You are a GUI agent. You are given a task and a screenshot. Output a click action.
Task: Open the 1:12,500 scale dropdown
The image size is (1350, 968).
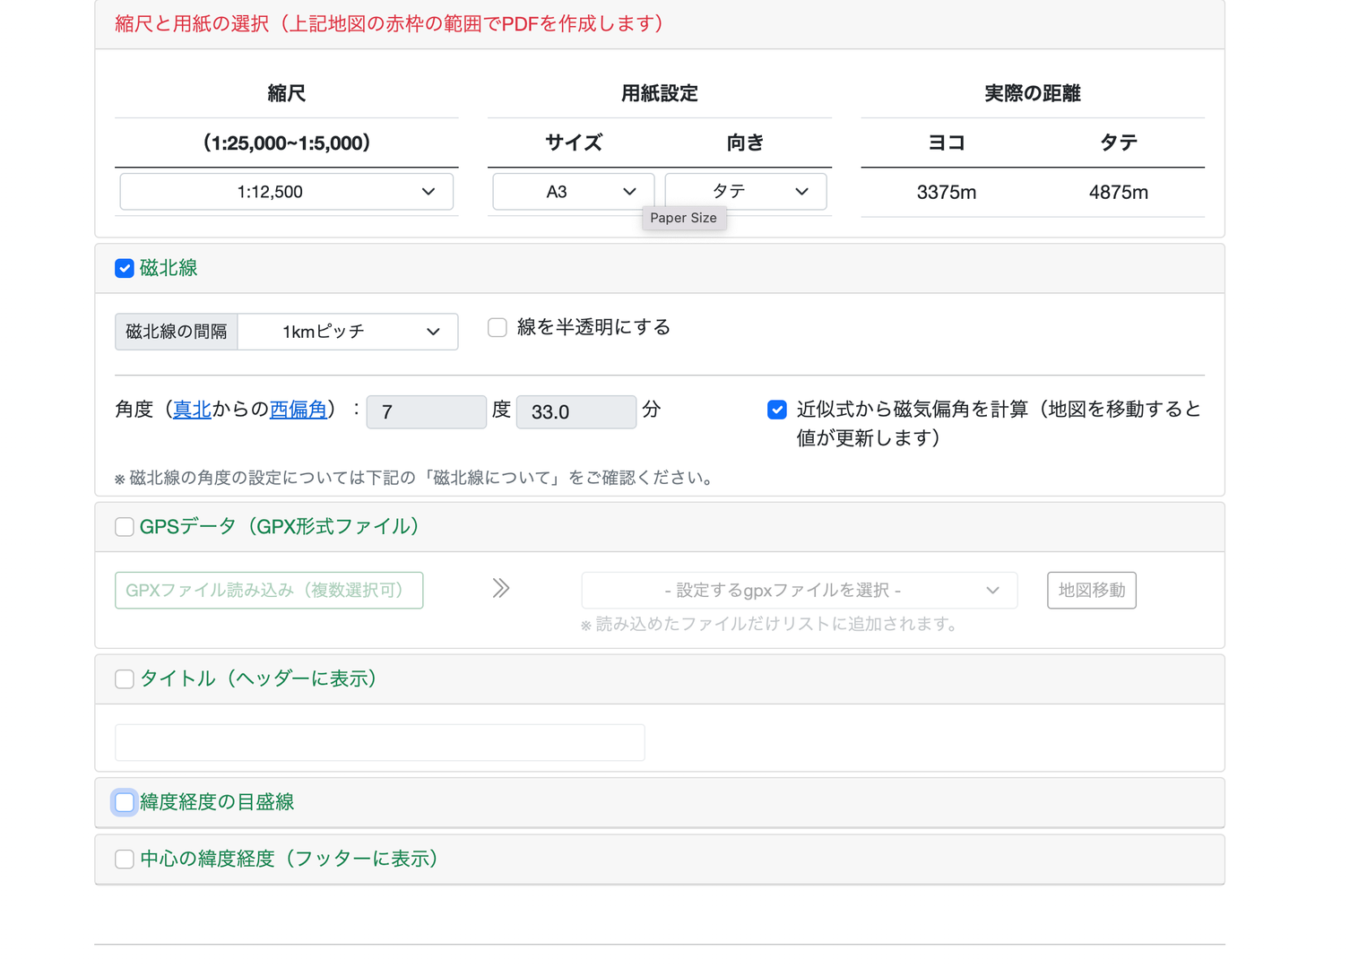286,192
